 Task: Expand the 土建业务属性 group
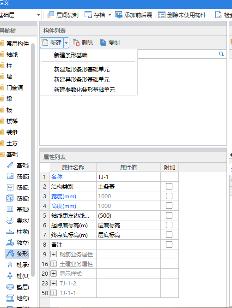(x=53, y=264)
